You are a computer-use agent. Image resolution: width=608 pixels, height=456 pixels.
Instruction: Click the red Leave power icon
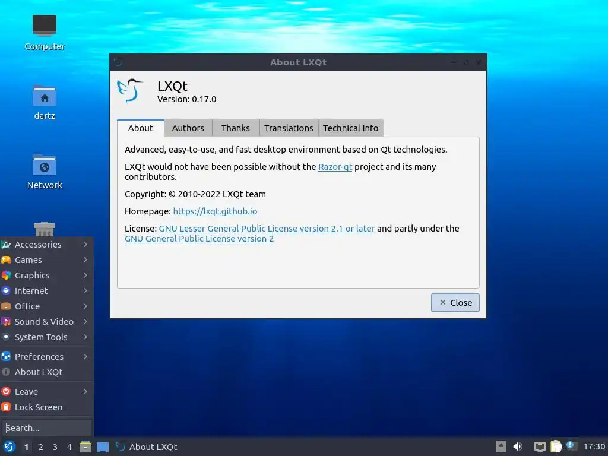(x=6, y=392)
